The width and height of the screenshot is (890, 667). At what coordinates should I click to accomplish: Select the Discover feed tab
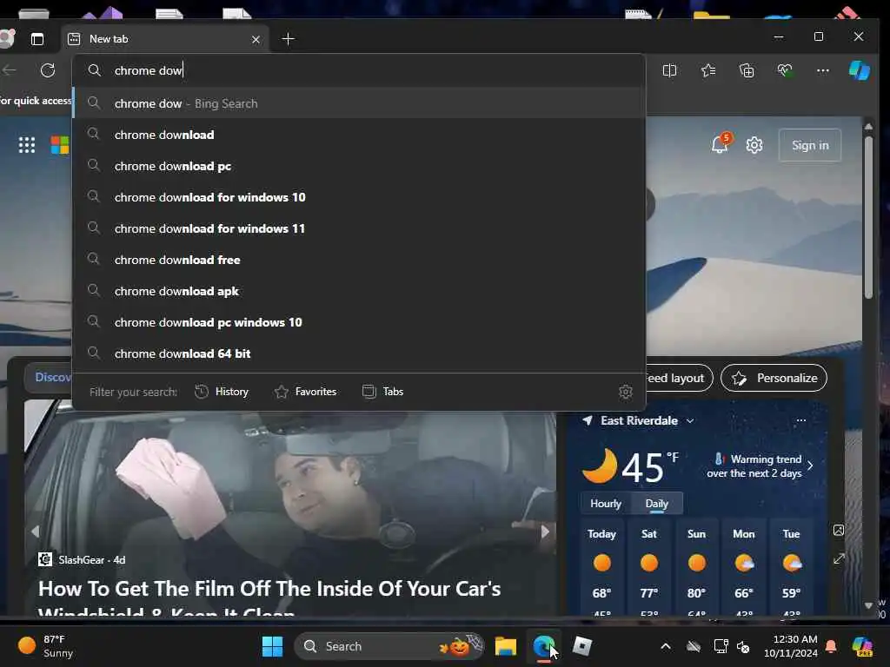49,377
